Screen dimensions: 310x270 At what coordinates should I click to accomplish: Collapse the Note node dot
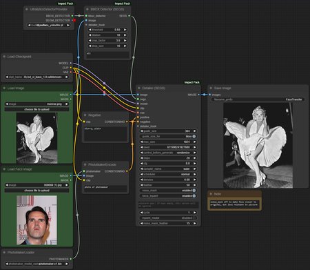click(211, 194)
